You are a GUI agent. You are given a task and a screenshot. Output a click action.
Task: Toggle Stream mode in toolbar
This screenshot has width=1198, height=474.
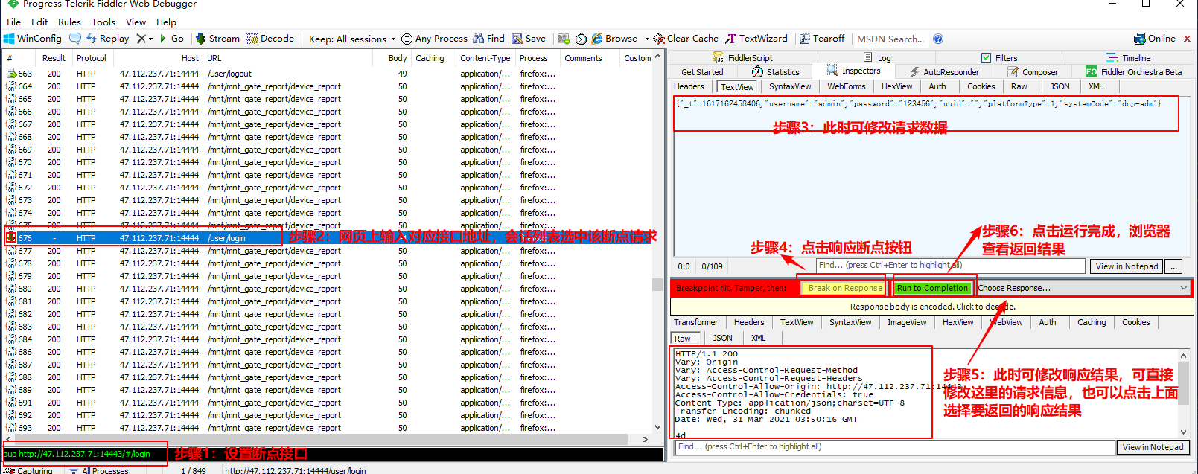coord(217,39)
